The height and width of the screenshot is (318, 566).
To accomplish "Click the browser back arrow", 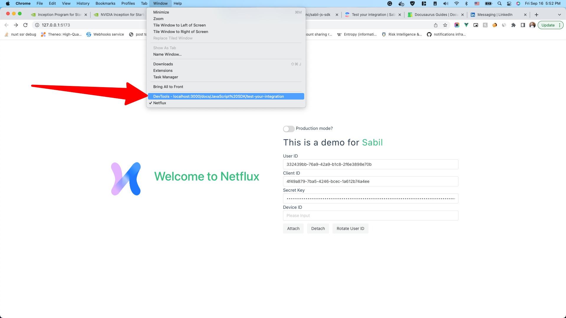I will (x=6, y=25).
